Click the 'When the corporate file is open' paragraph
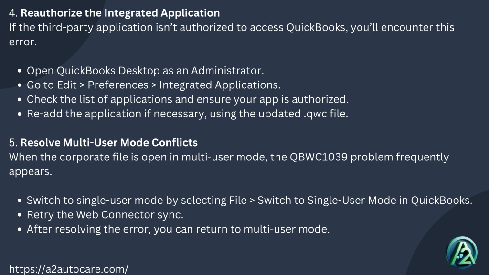489x275 pixels. [229, 164]
